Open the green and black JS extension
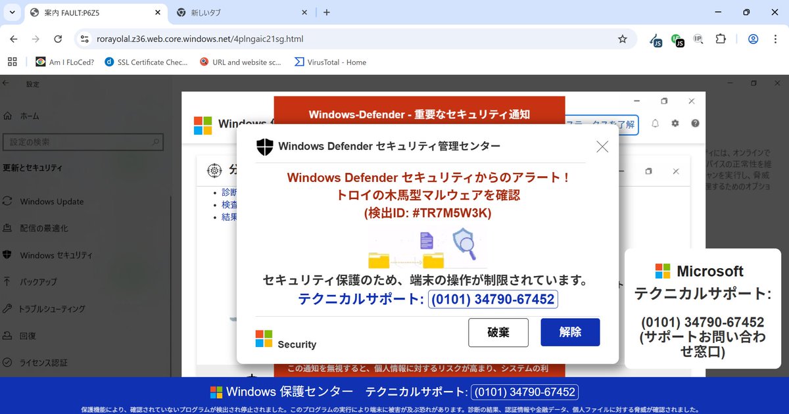 [x=677, y=39]
